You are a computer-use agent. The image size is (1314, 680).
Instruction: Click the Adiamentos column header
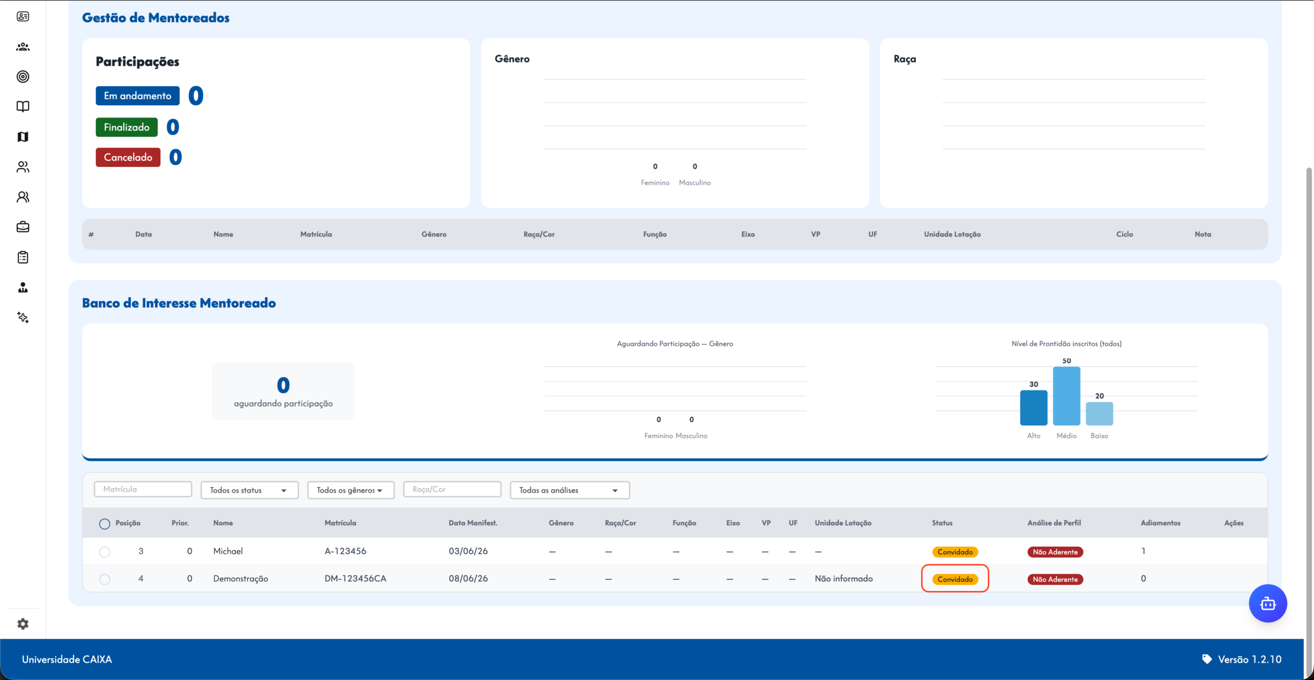tap(1161, 523)
